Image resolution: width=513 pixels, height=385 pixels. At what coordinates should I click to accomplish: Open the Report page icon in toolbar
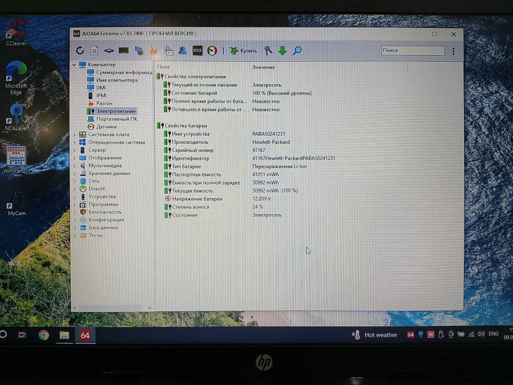tap(94, 51)
